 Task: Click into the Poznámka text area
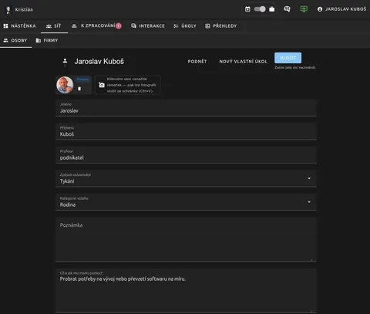(186, 239)
